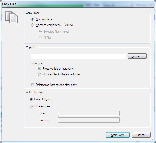
Task: Click the User text field
Action: click(x=89, y=113)
